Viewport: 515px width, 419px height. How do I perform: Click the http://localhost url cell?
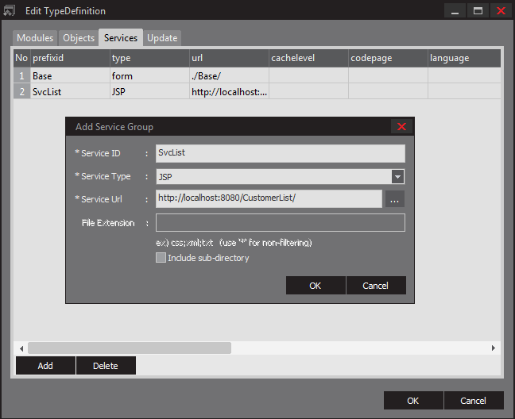229,91
